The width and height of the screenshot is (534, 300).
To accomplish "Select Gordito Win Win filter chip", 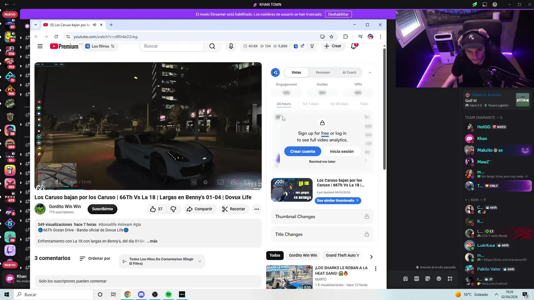I will [x=303, y=255].
